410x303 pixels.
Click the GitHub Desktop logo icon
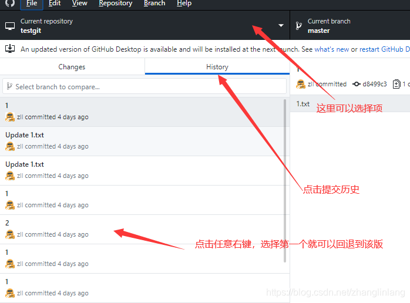[x=10, y=3]
